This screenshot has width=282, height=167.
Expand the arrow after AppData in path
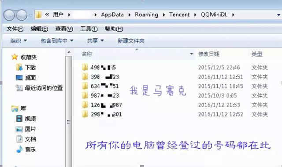[129, 15]
